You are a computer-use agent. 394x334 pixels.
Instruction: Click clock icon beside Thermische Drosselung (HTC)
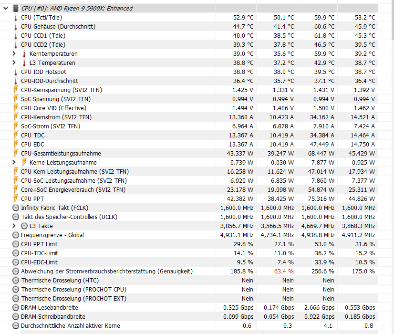(16, 280)
